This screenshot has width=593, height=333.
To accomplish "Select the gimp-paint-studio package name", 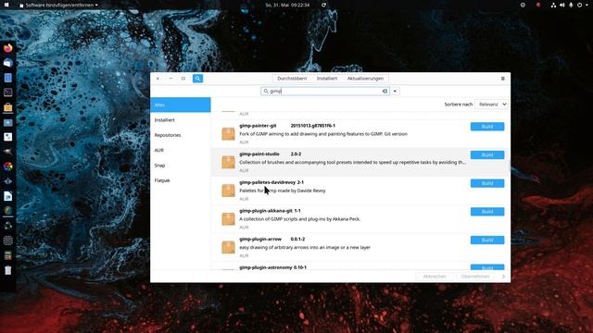I will 259,154.
